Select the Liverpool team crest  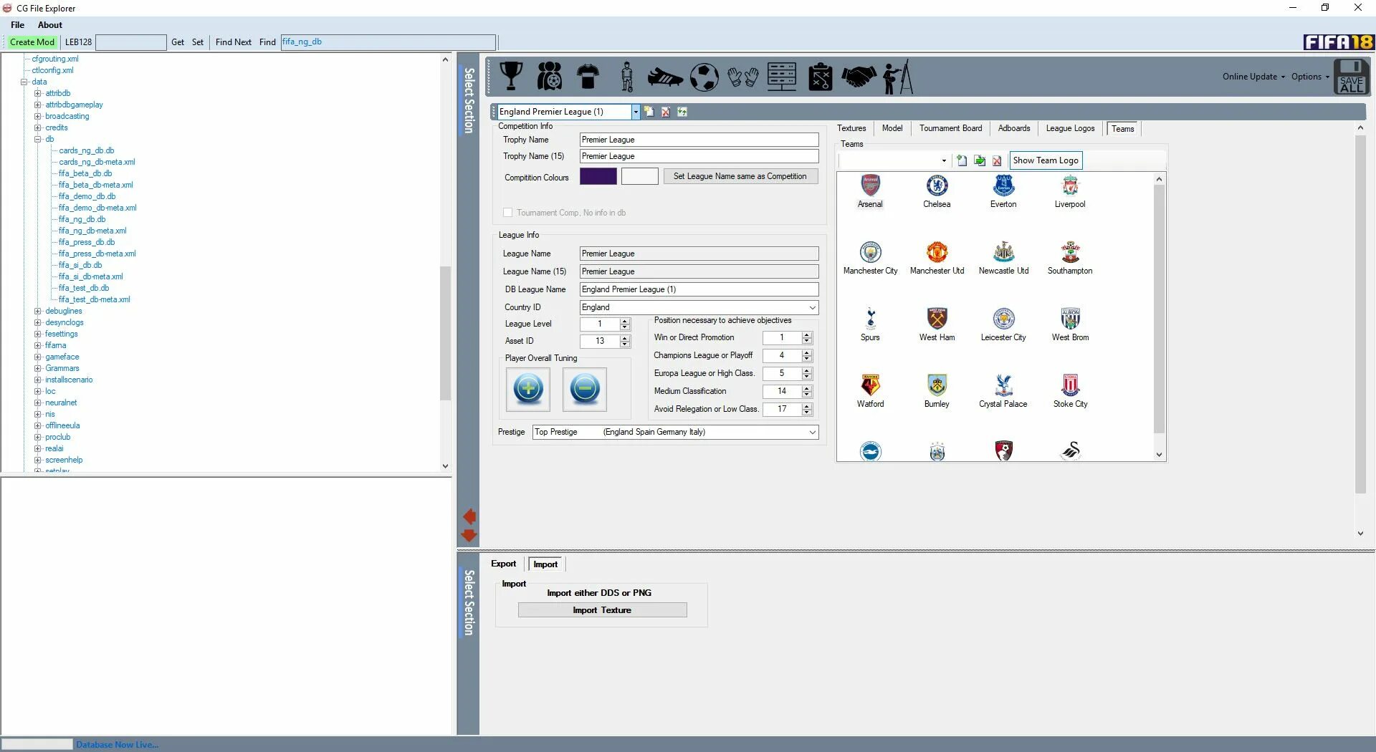point(1070,186)
